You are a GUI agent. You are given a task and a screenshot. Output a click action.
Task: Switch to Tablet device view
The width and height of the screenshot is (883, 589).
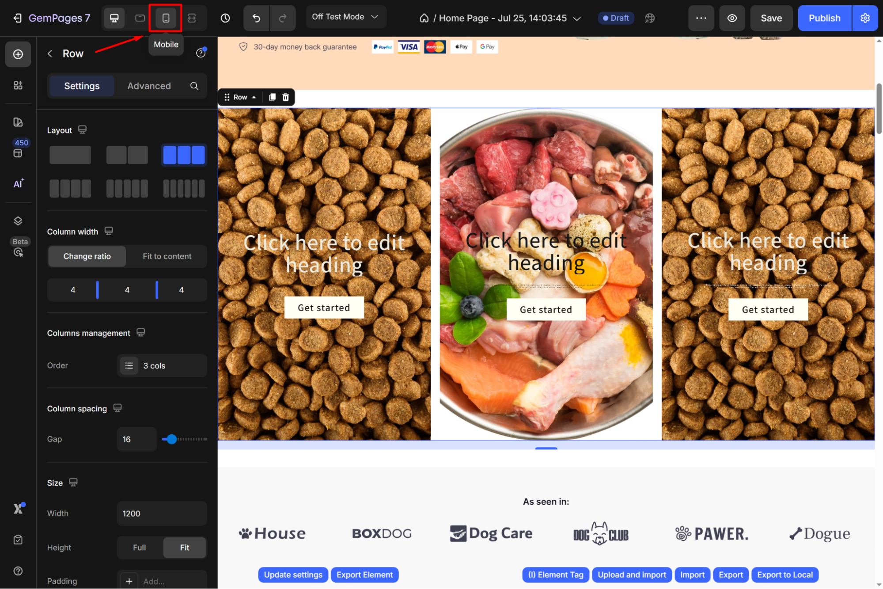140,18
